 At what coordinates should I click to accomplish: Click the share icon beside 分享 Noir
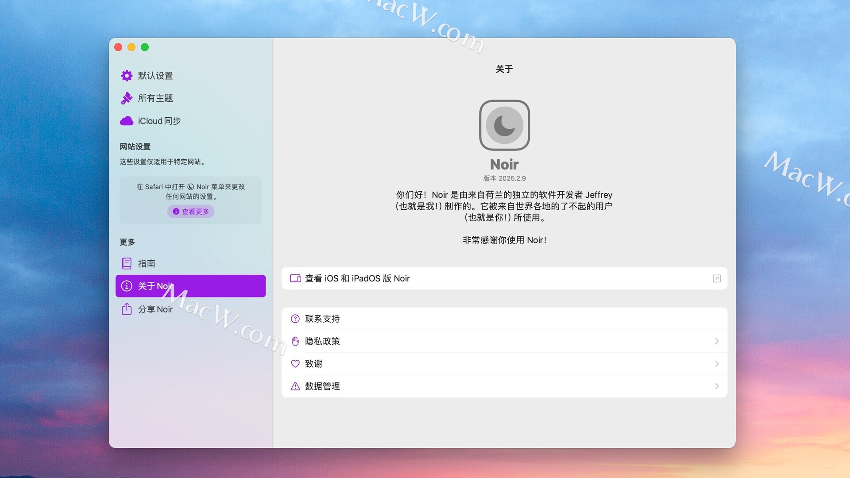tap(127, 309)
